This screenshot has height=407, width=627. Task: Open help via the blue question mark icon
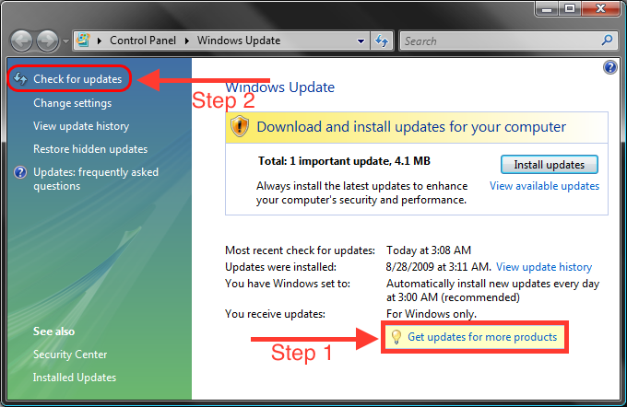point(609,67)
